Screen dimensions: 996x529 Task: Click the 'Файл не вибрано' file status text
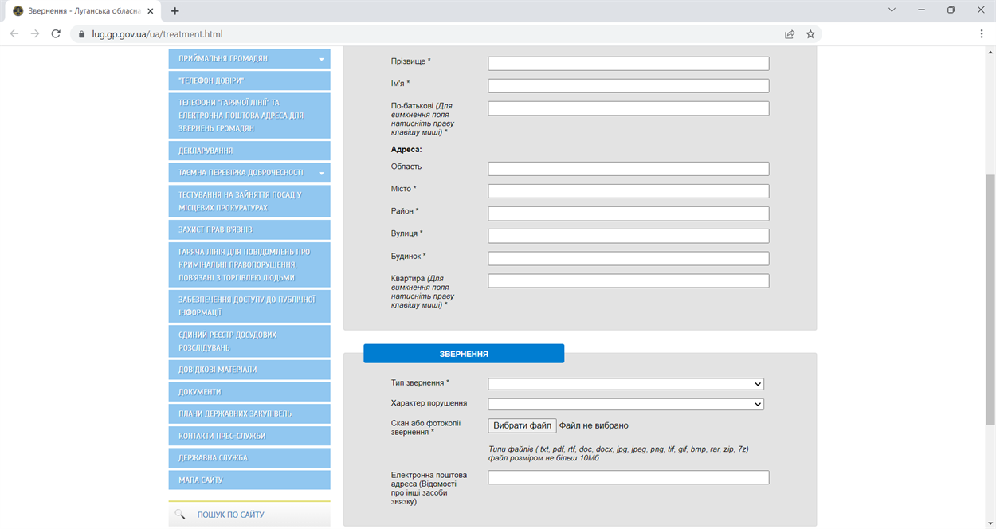[594, 425]
